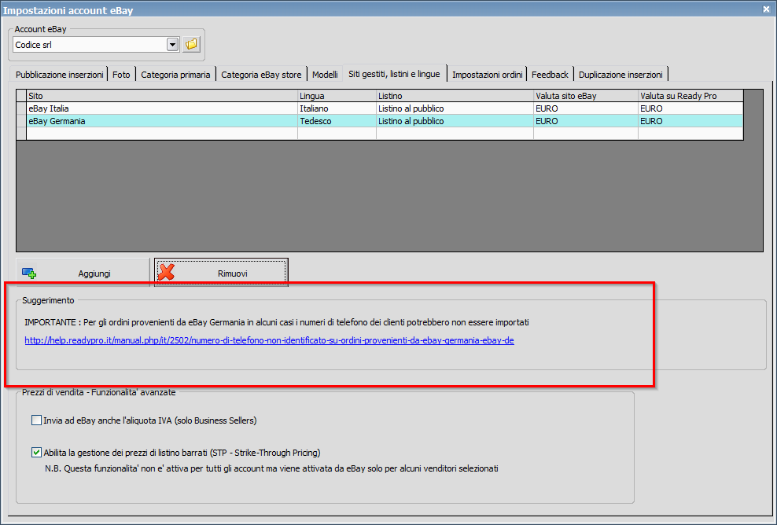Click the Valuta su Ready Pro EURO cell for eBay Germania
Image resolution: width=777 pixels, height=525 pixels.
click(690, 121)
